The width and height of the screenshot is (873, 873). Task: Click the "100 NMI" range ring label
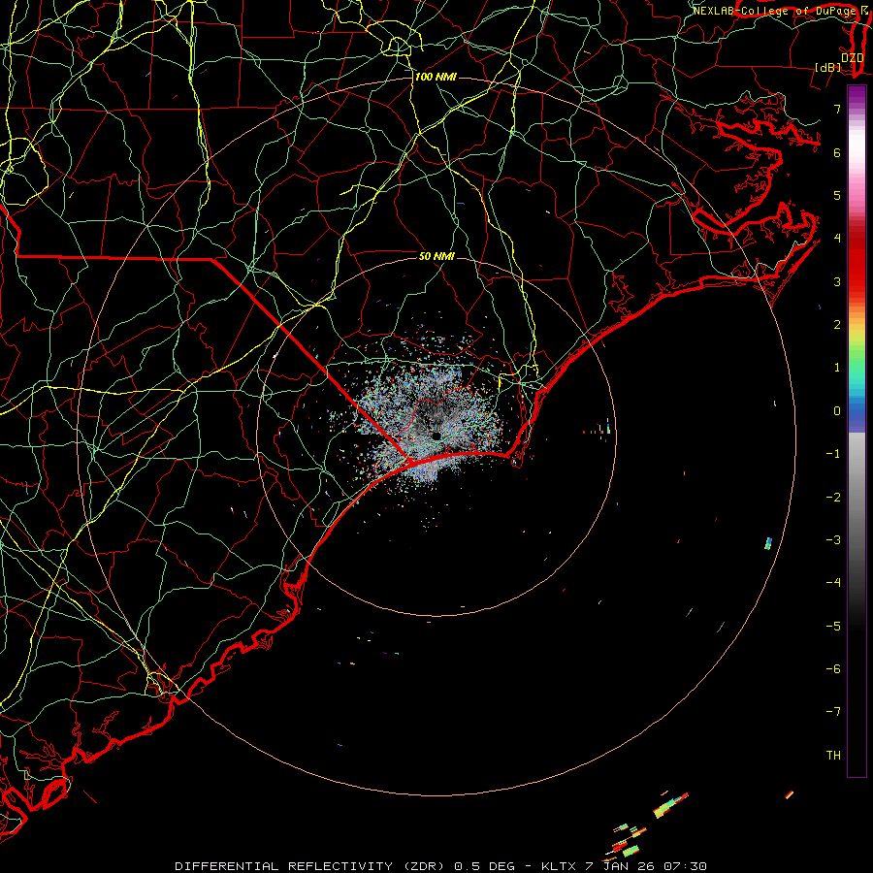click(x=436, y=77)
